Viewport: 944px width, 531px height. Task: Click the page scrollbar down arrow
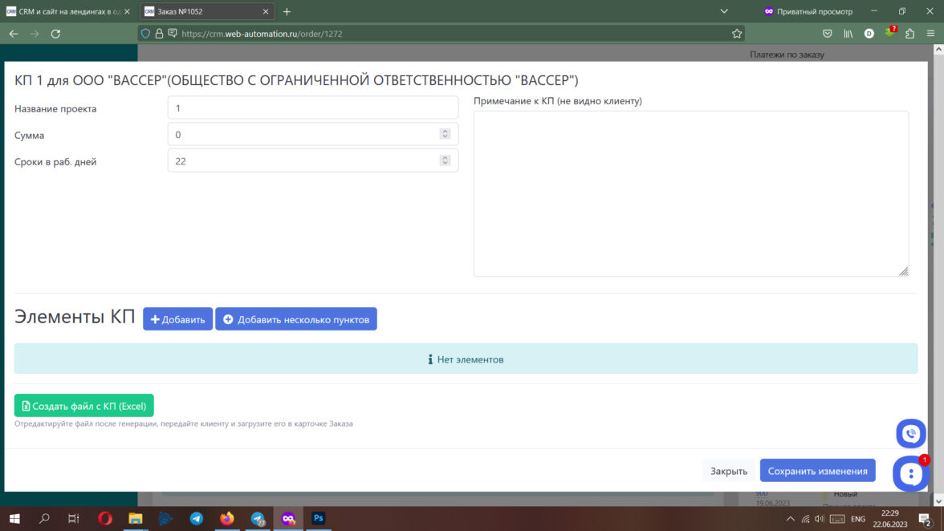938,501
